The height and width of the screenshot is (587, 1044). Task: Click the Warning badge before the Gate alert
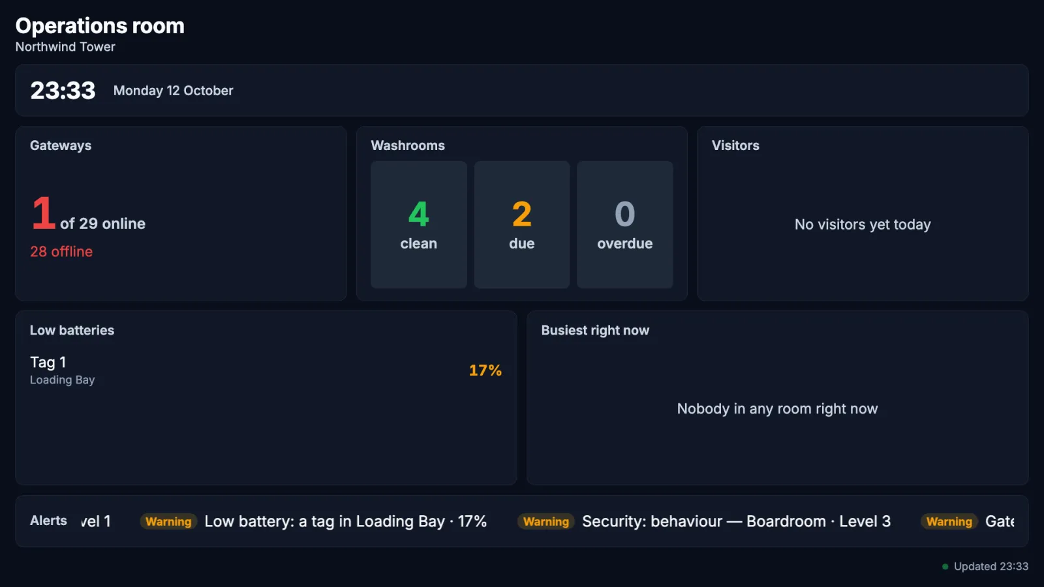point(949,521)
